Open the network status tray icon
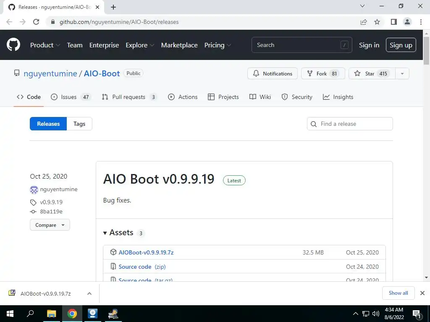Image resolution: width=430 pixels, height=322 pixels. click(366, 314)
